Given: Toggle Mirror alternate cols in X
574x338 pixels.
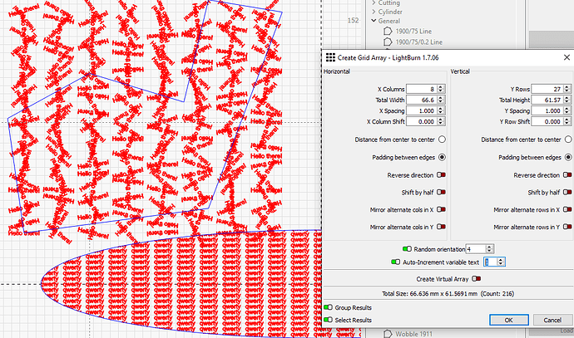Looking at the screenshot, I should pos(441,209).
